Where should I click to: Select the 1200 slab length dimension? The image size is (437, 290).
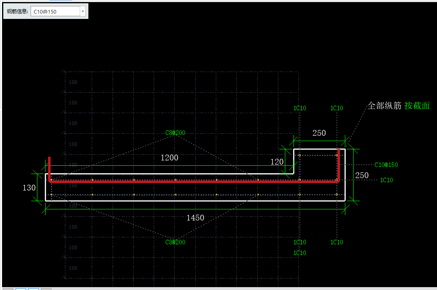169,158
